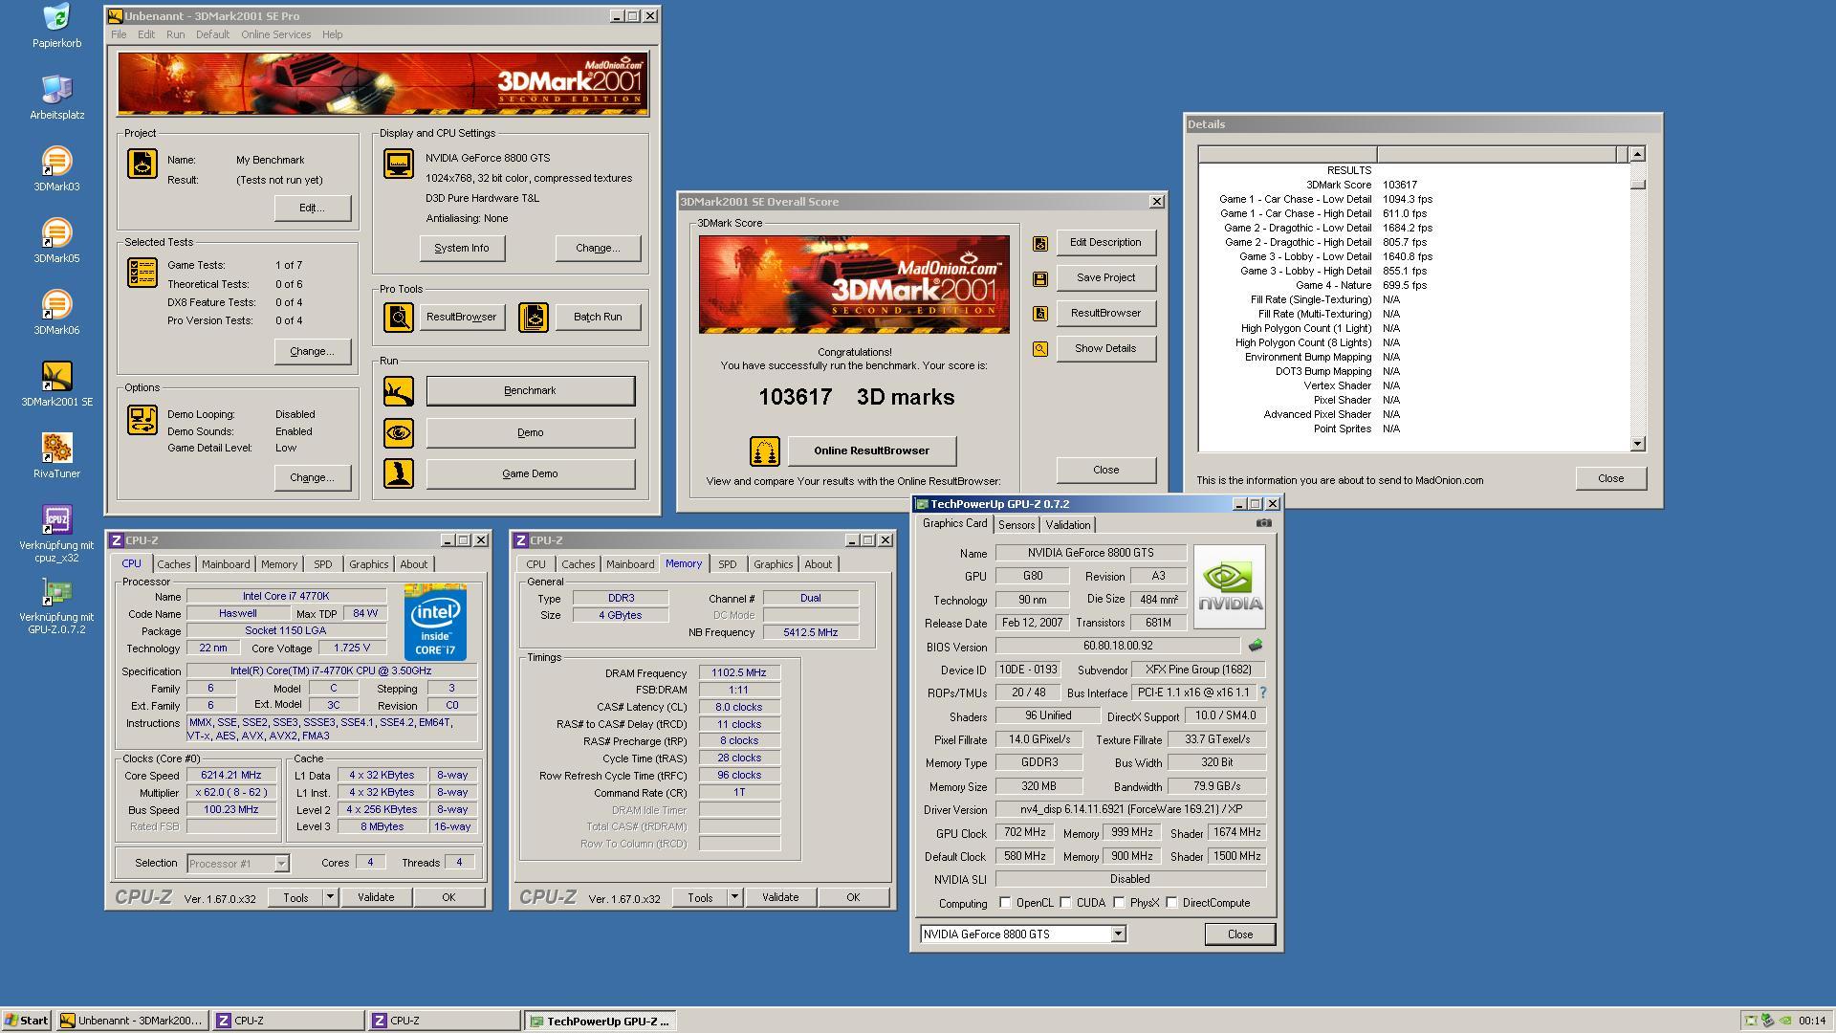This screenshot has height=1033, width=1836.
Task: Click the Benchmark run icon
Action: (399, 390)
